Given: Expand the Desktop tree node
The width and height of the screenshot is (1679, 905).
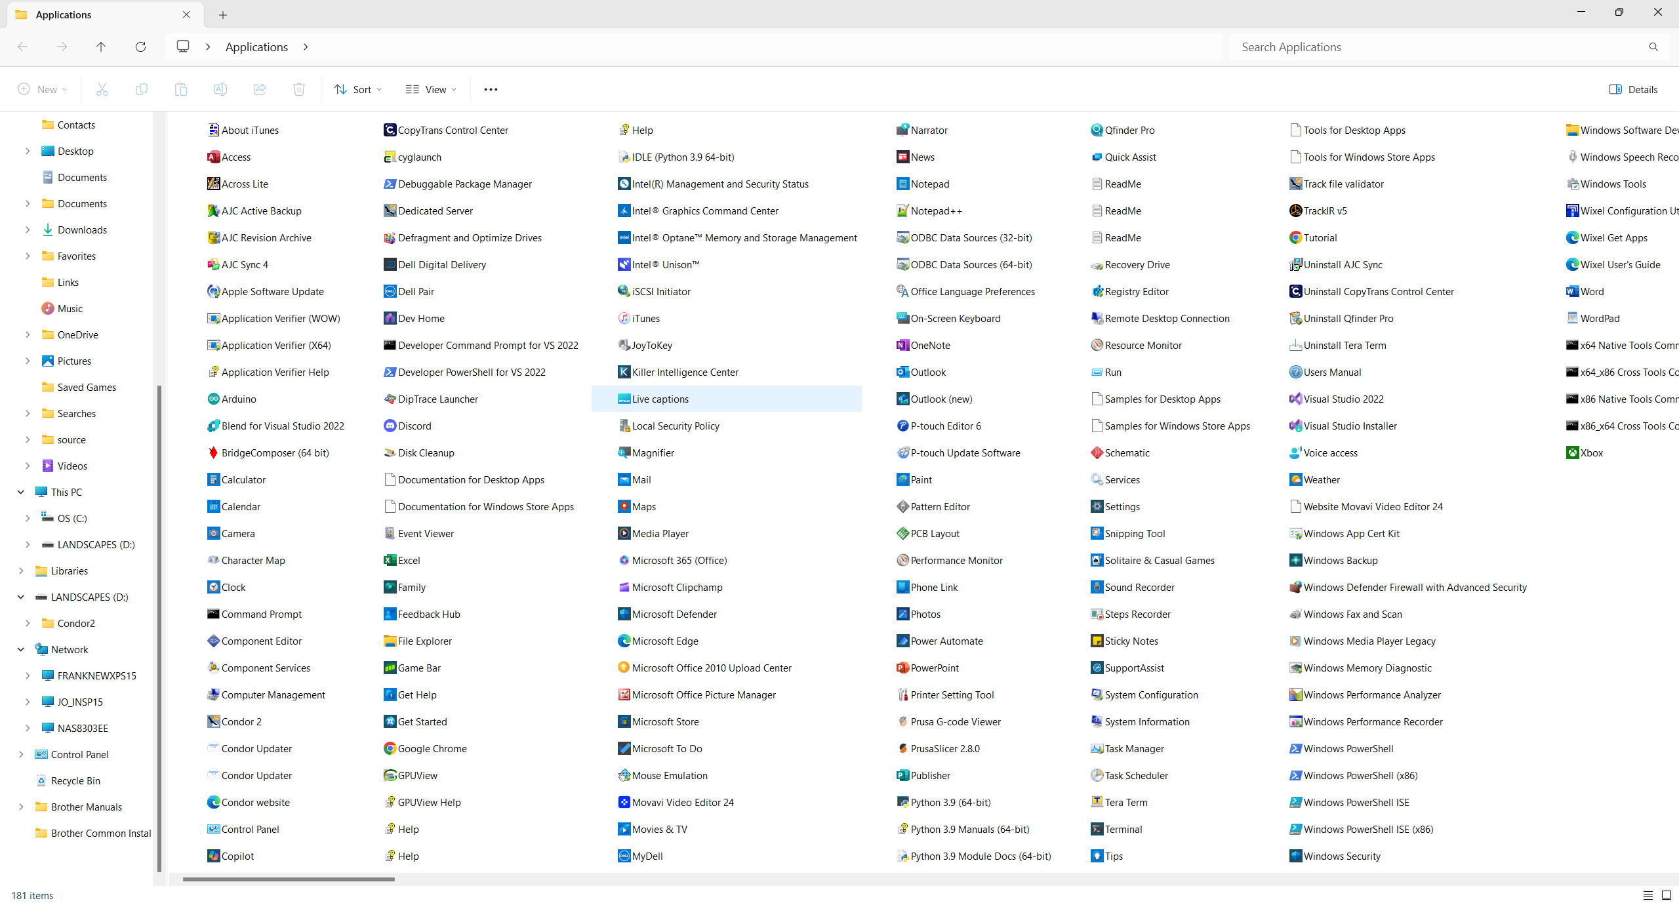Looking at the screenshot, I should pyautogui.click(x=28, y=151).
